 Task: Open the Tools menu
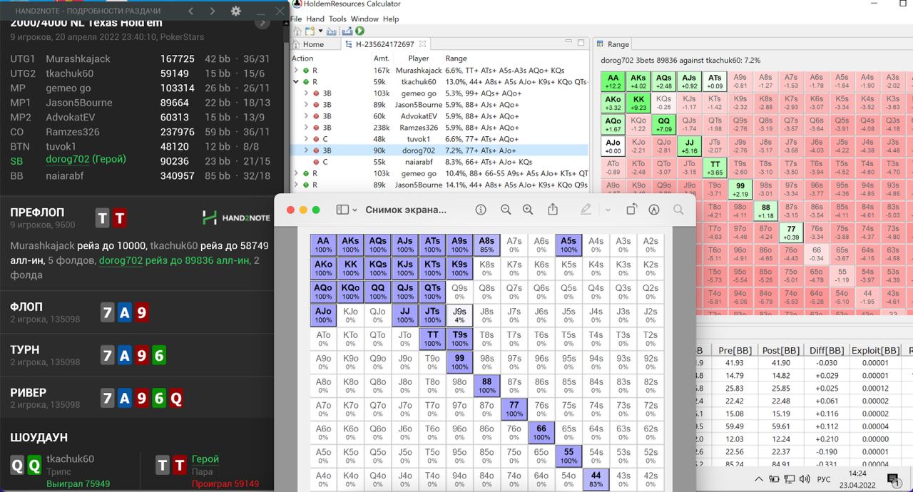pos(338,19)
